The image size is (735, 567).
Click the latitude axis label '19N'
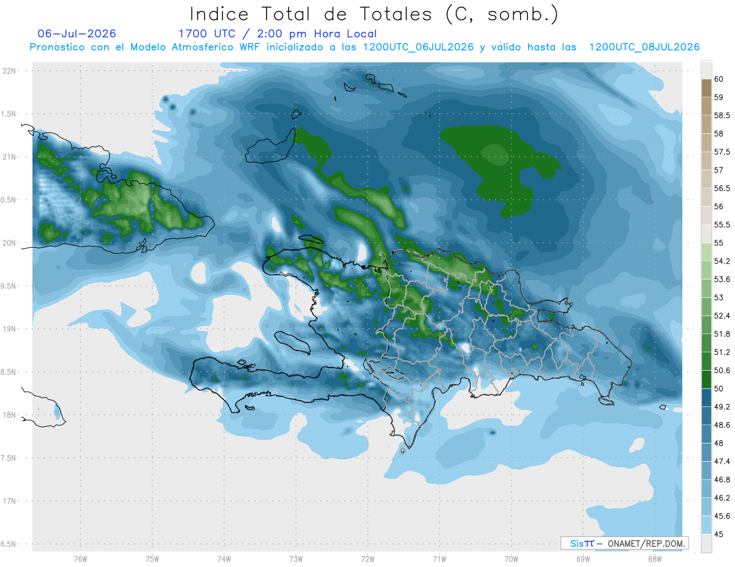click(9, 329)
